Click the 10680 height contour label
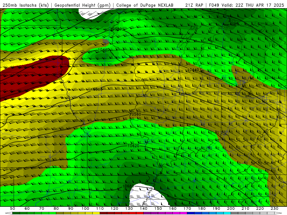 click(128, 186)
